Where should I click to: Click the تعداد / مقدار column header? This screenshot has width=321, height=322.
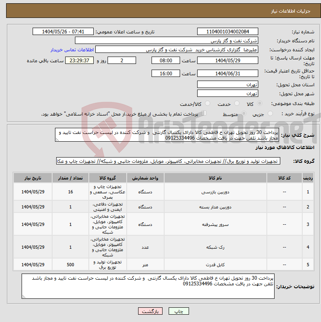(x=70, y=178)
